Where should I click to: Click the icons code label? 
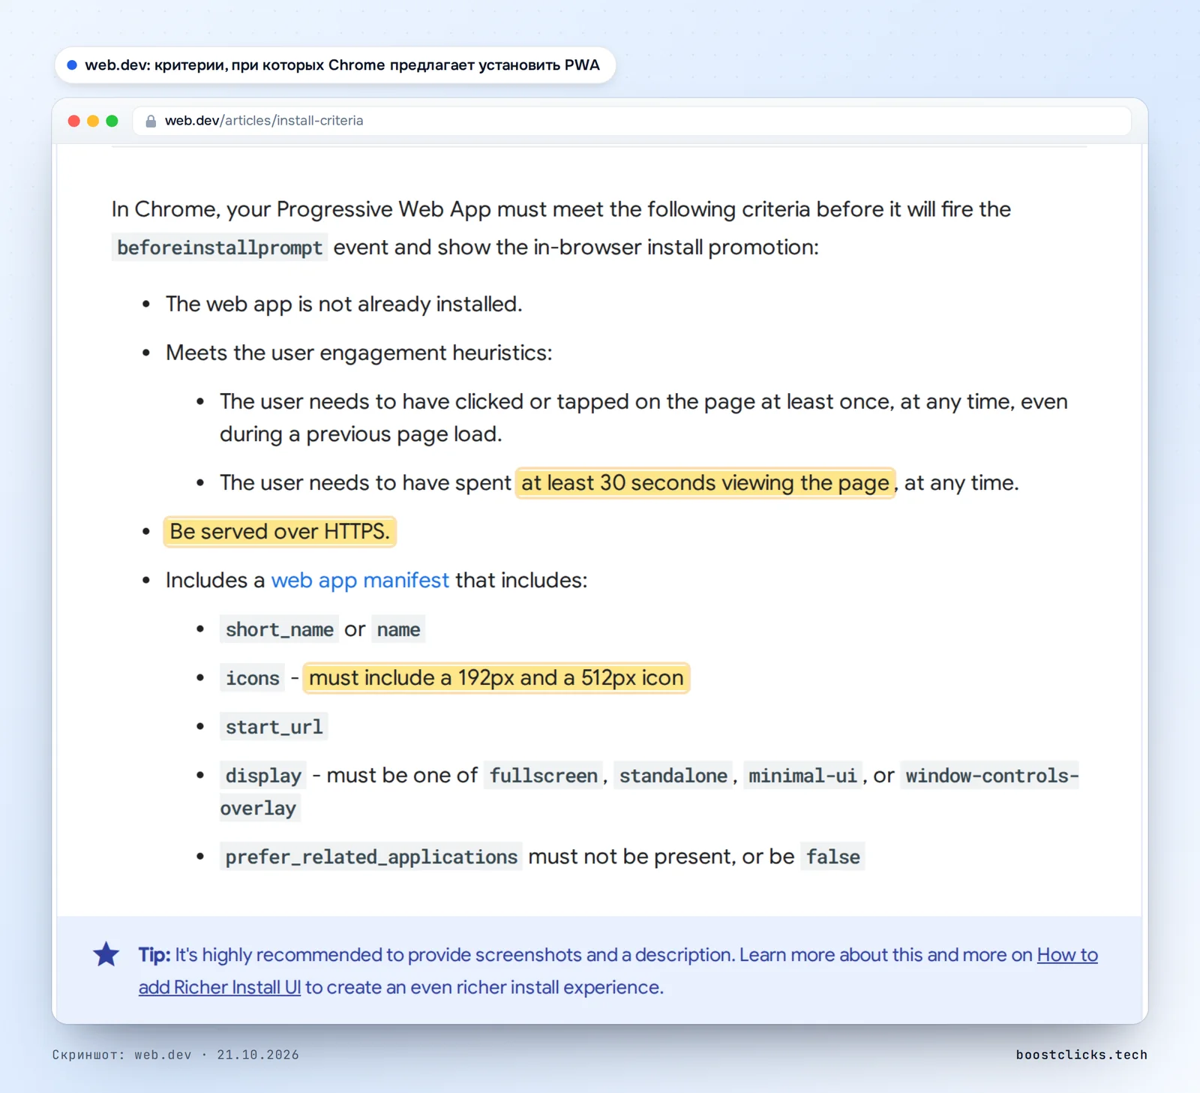click(252, 678)
